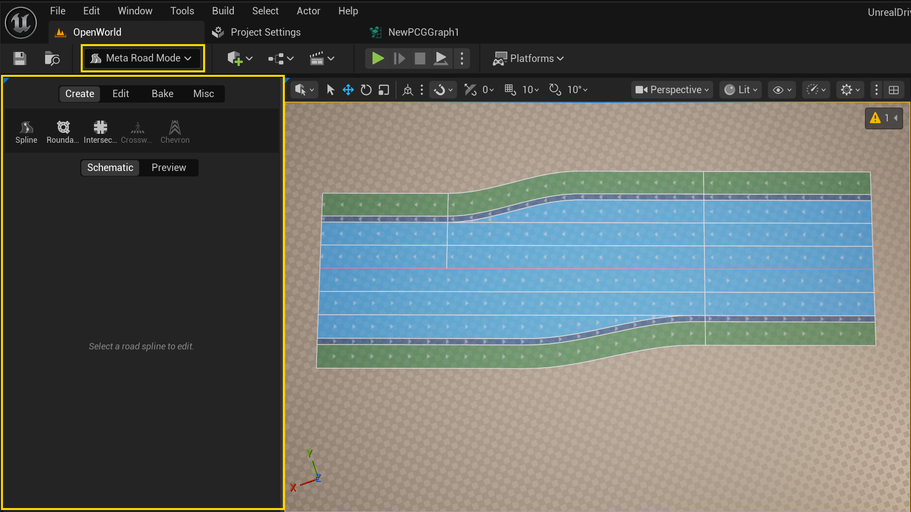Open the Window menu
911x512 pixels.
click(x=135, y=11)
